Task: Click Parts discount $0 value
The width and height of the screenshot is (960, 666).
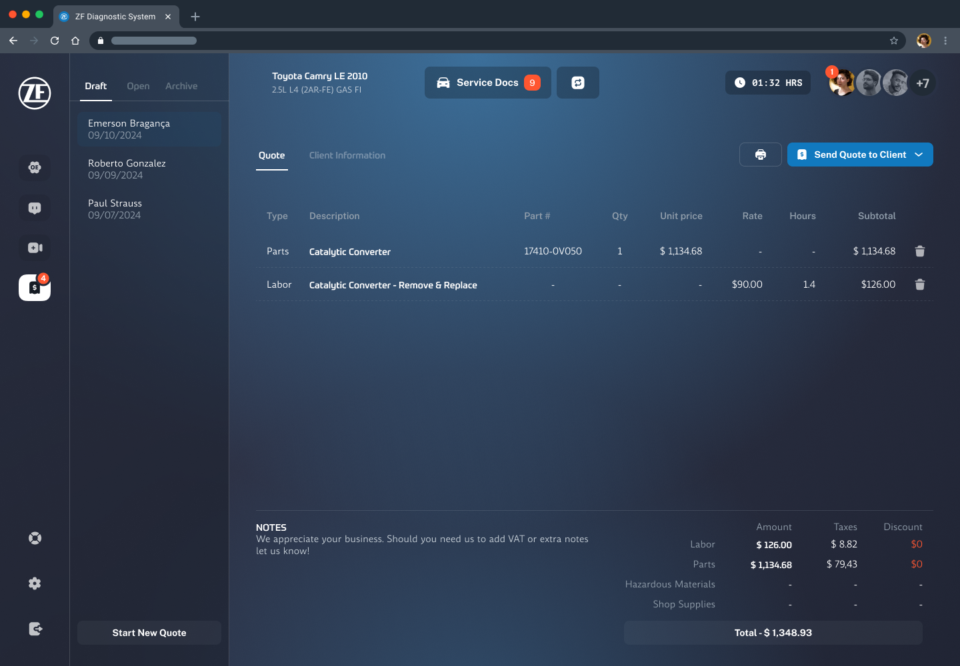Action: point(917,564)
